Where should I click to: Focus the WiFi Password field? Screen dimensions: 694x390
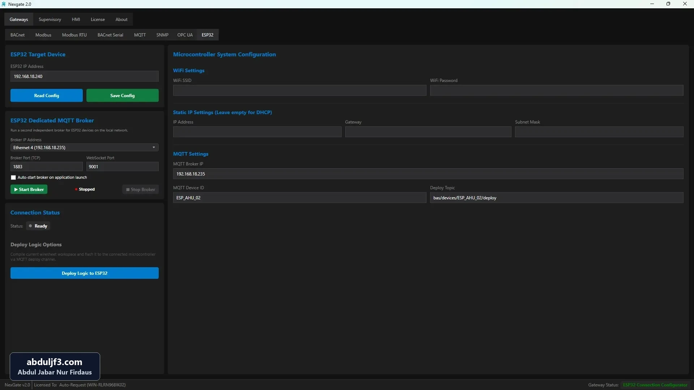[x=557, y=90]
